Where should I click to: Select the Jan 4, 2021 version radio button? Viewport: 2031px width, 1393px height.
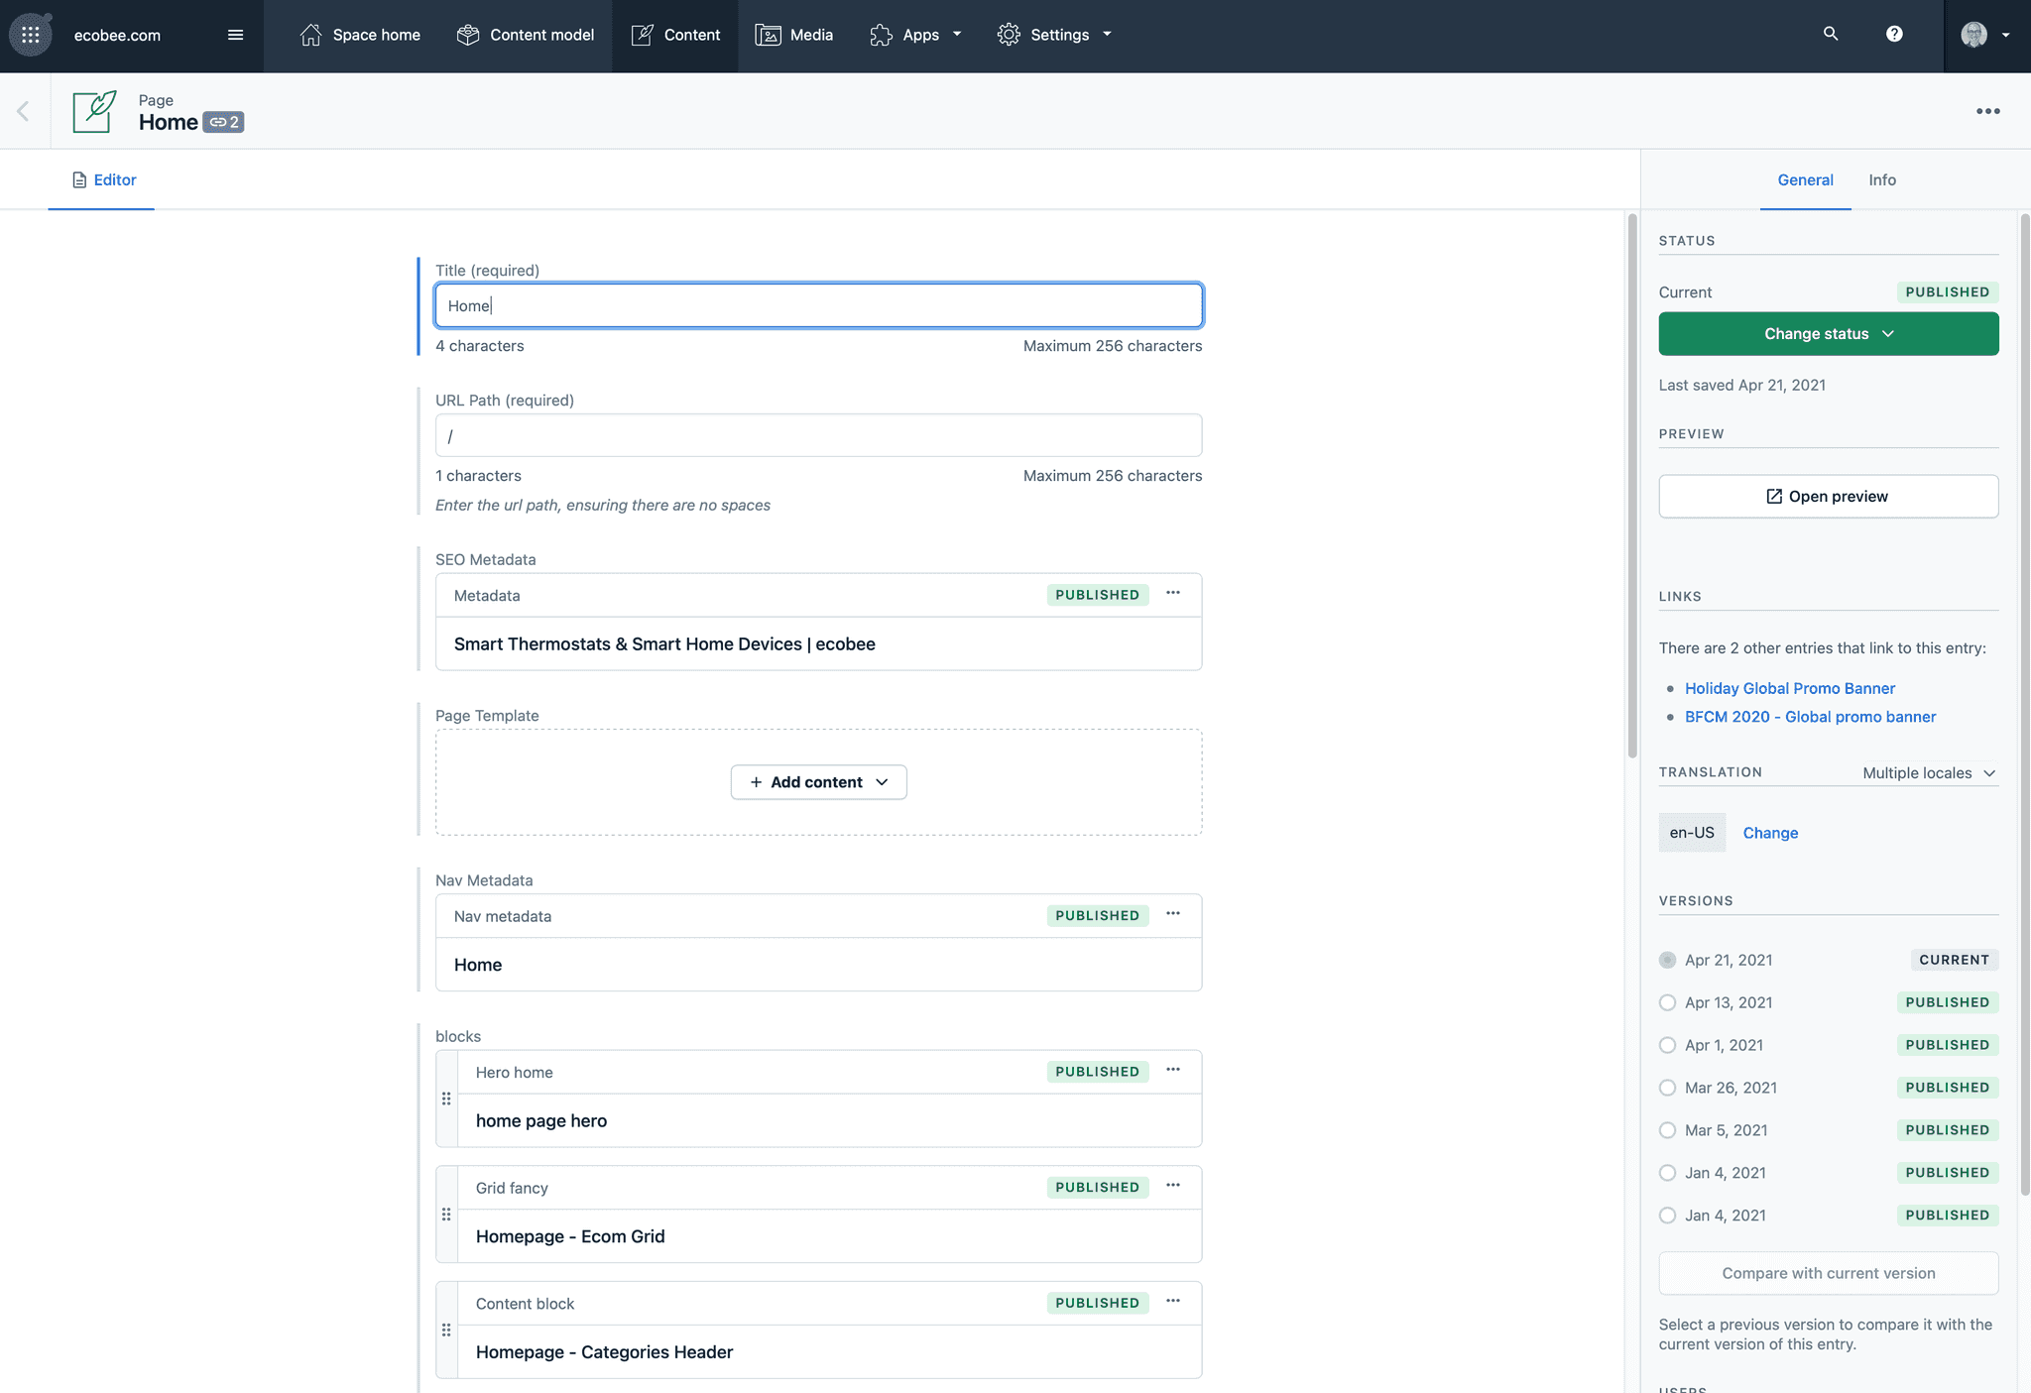[x=1667, y=1173]
